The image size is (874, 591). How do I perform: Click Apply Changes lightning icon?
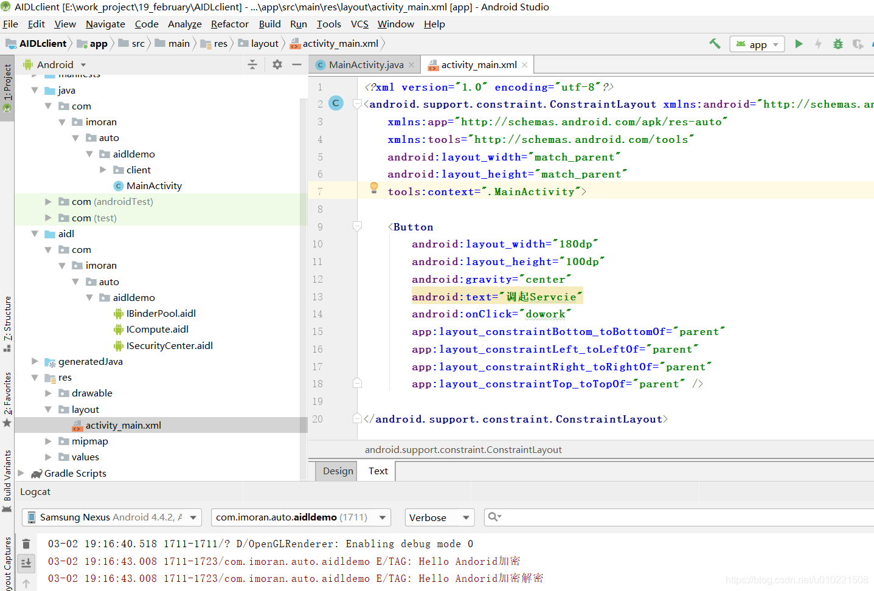818,44
